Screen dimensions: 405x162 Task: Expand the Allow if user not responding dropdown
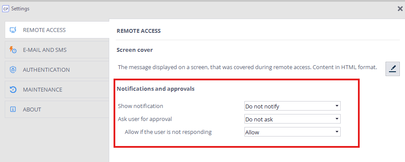pyautogui.click(x=292, y=132)
